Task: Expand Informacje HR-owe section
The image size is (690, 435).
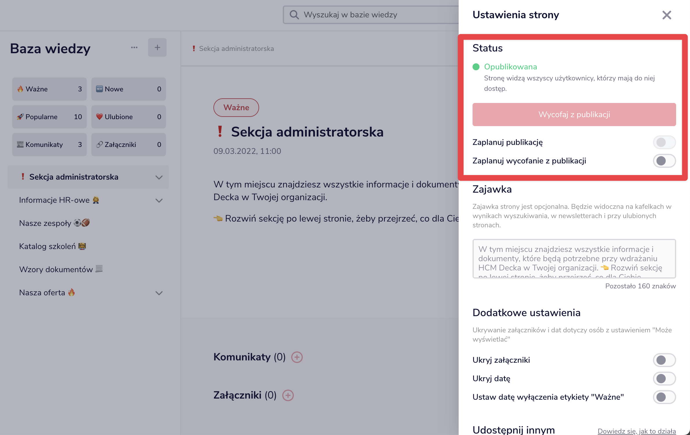Action: 159,200
